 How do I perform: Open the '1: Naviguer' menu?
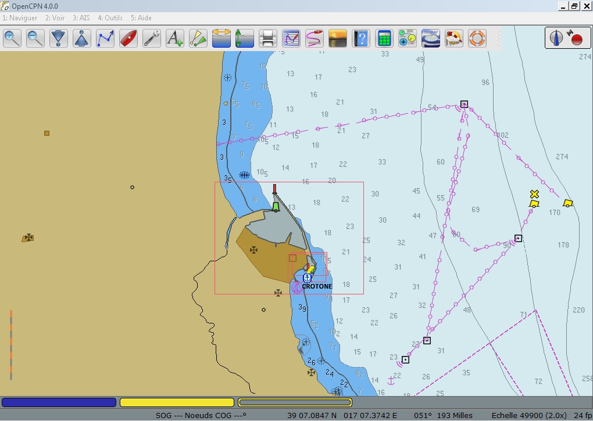(20, 18)
